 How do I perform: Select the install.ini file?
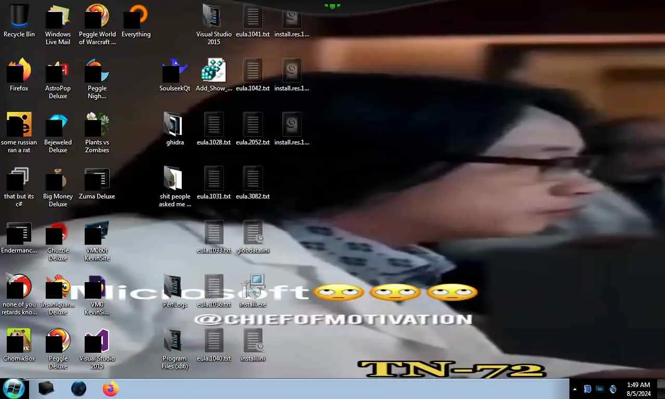pyautogui.click(x=252, y=345)
